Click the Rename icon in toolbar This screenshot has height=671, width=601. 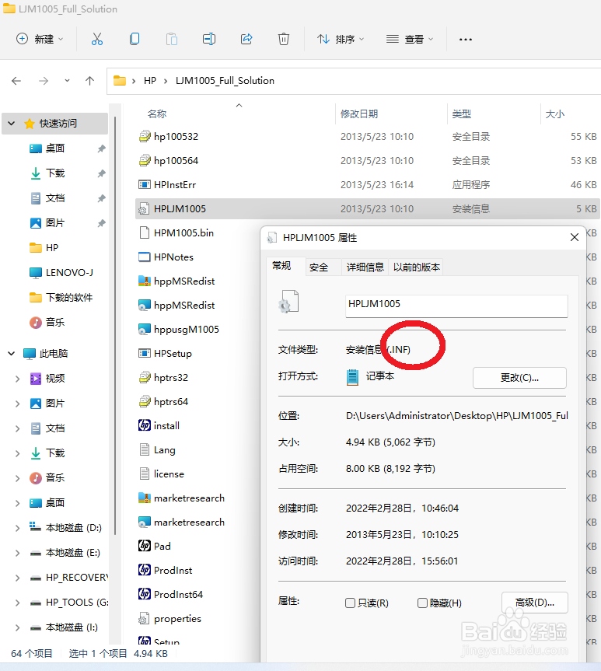click(x=209, y=39)
